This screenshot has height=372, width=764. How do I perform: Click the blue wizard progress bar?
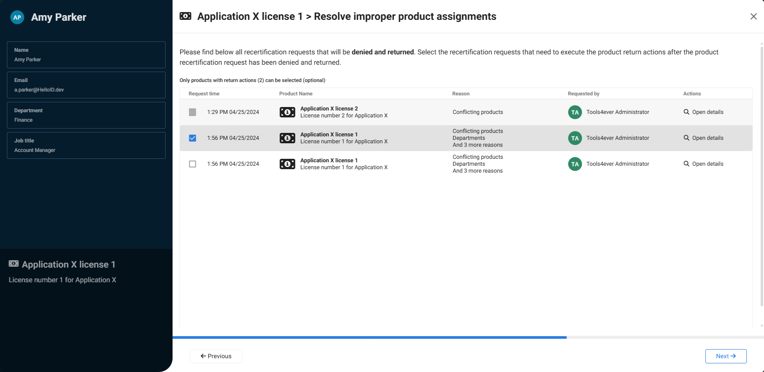click(370, 337)
